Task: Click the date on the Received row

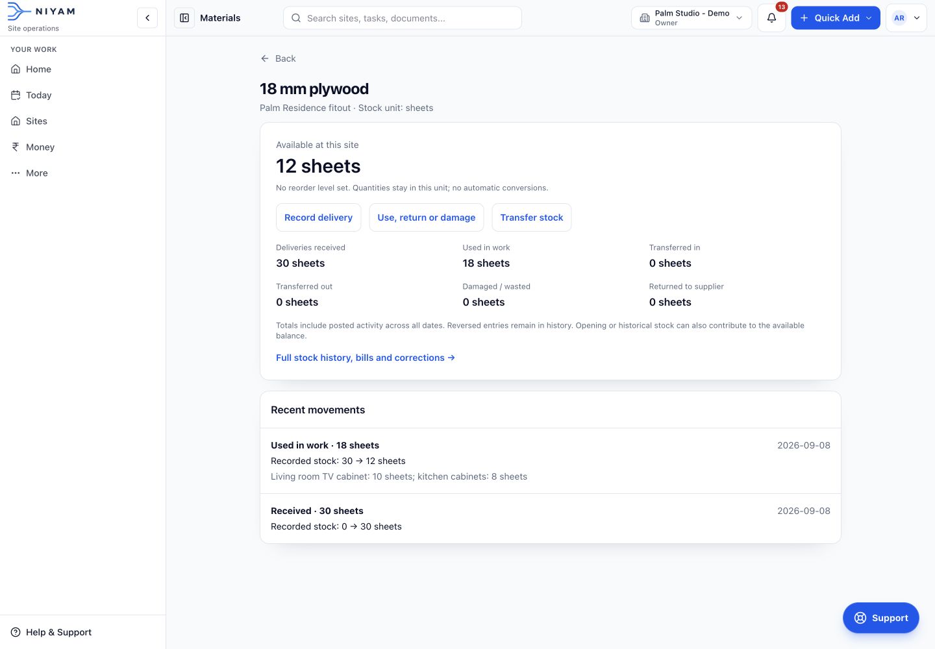Action: coord(804,511)
